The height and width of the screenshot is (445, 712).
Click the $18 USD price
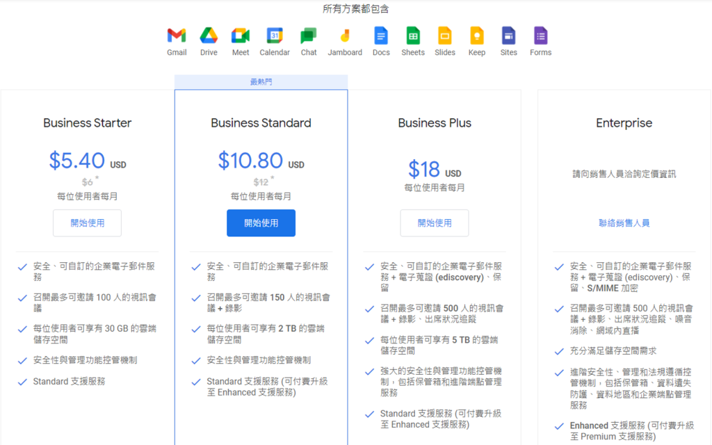435,170
